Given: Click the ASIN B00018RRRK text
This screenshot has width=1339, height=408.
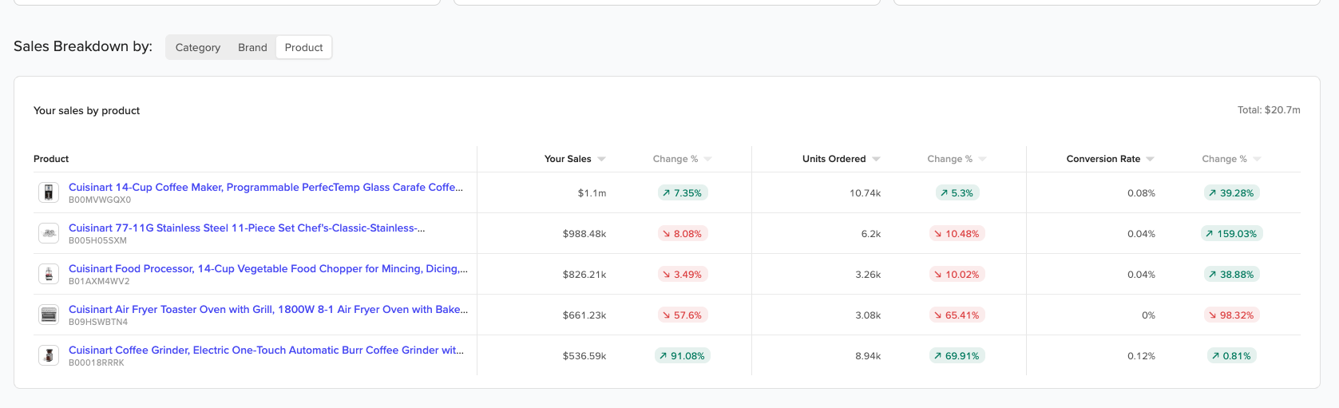Looking at the screenshot, I should [97, 363].
